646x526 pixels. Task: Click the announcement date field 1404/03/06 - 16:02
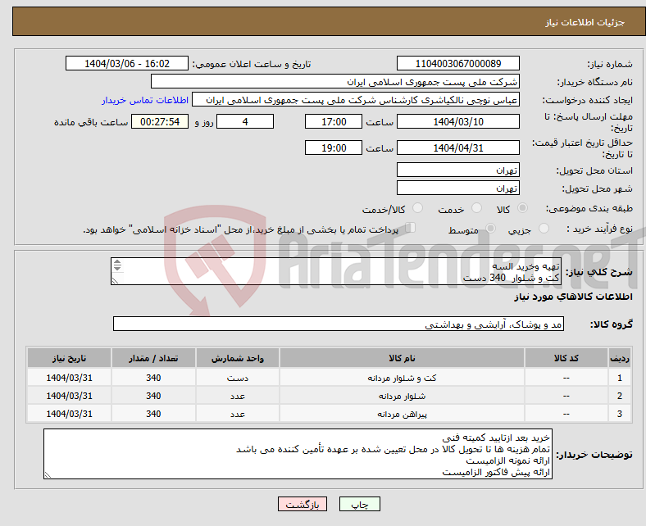click(x=127, y=63)
